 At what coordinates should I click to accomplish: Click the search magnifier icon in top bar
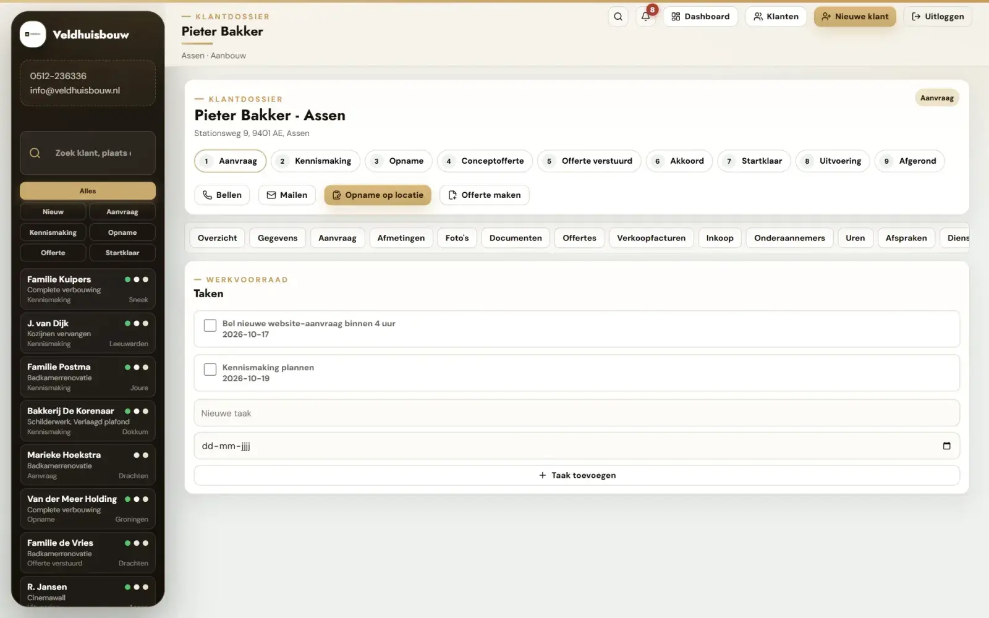click(618, 17)
